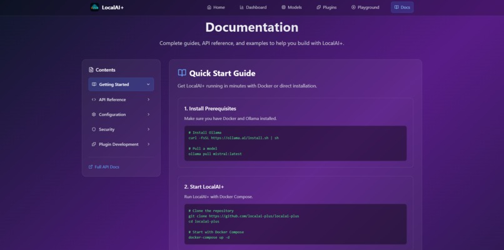
Task: Open Plugin Development section
Action: click(121, 144)
